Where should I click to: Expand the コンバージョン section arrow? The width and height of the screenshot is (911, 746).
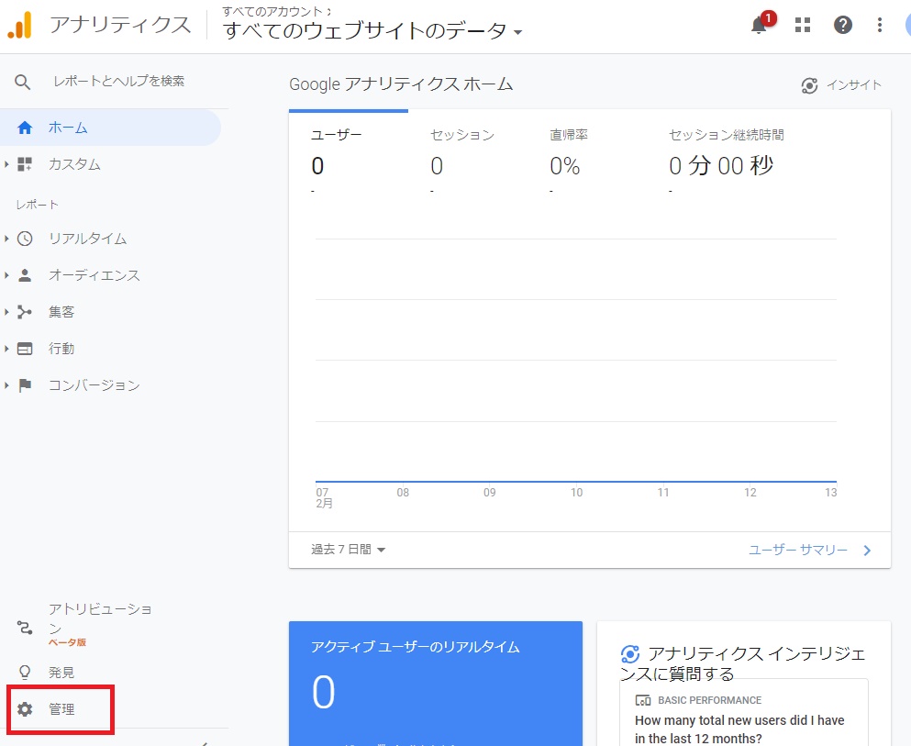pos(6,385)
